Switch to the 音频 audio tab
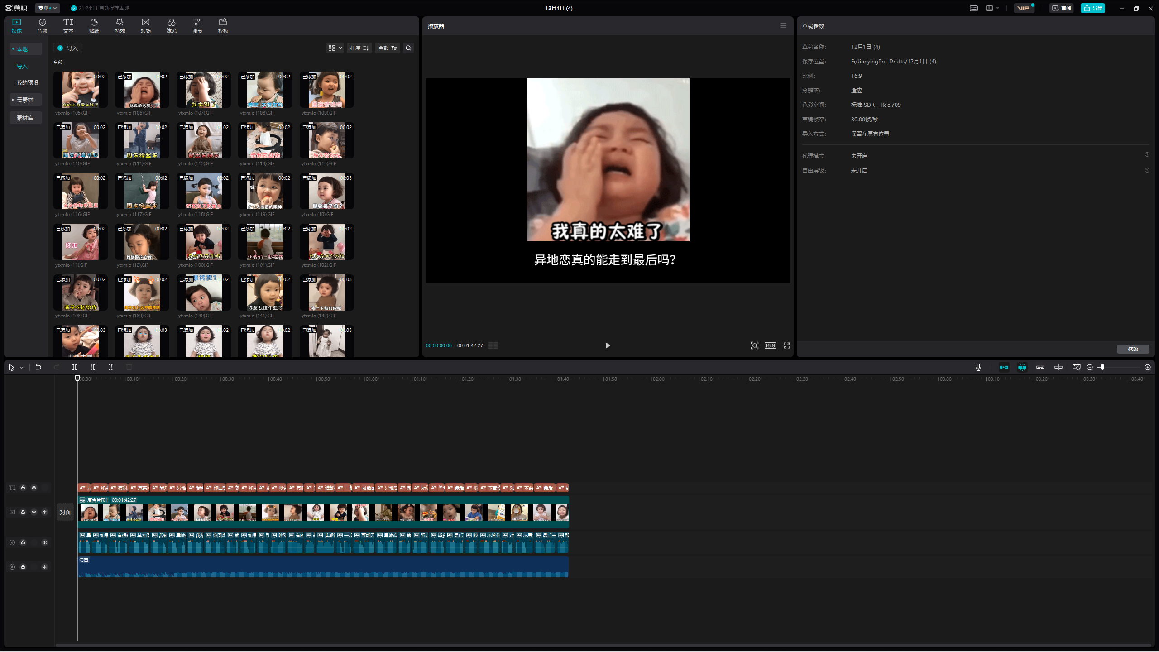Image resolution: width=1159 pixels, height=652 pixels. pyautogui.click(x=42, y=26)
